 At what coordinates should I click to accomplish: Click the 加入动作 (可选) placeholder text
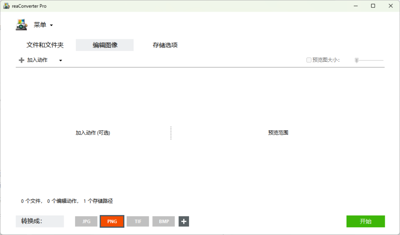pyautogui.click(x=93, y=133)
